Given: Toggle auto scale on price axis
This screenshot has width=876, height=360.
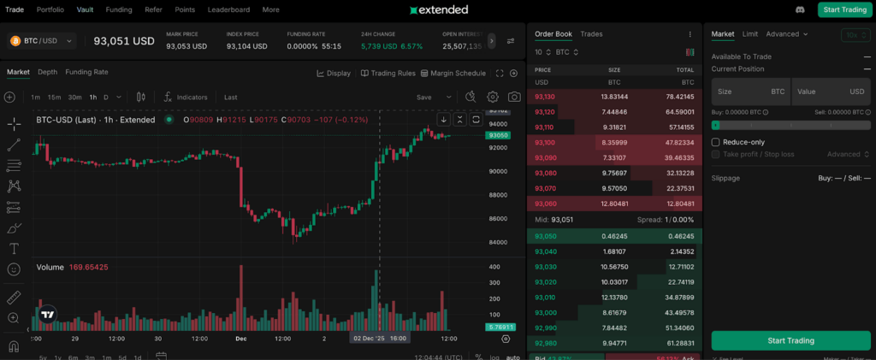Looking at the screenshot, I should (x=513, y=357).
